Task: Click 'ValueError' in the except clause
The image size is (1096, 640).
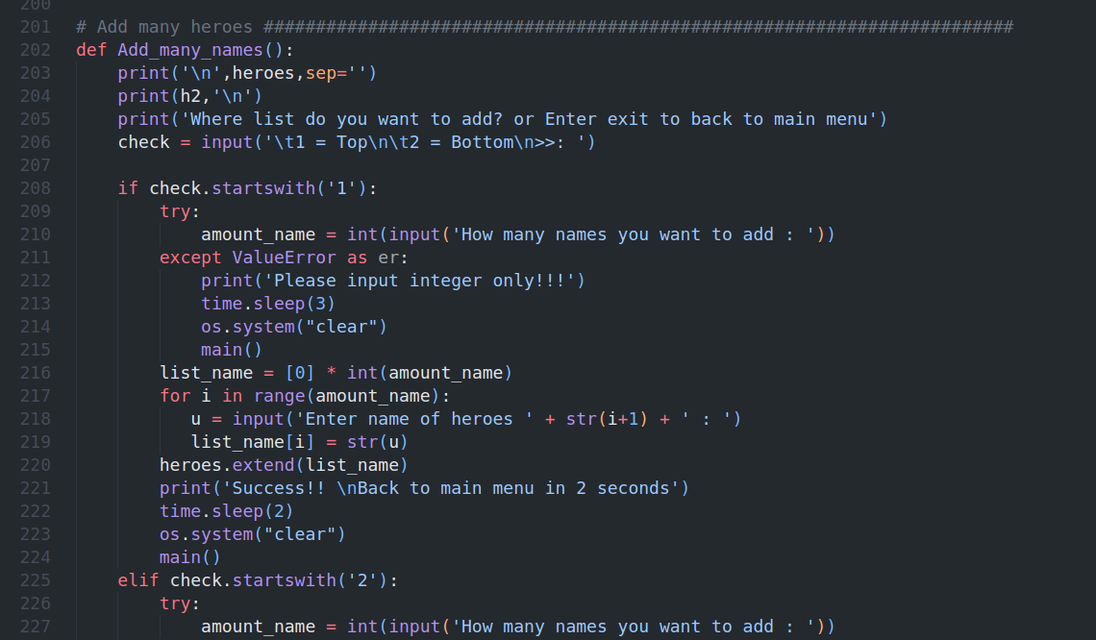Action: (x=284, y=258)
